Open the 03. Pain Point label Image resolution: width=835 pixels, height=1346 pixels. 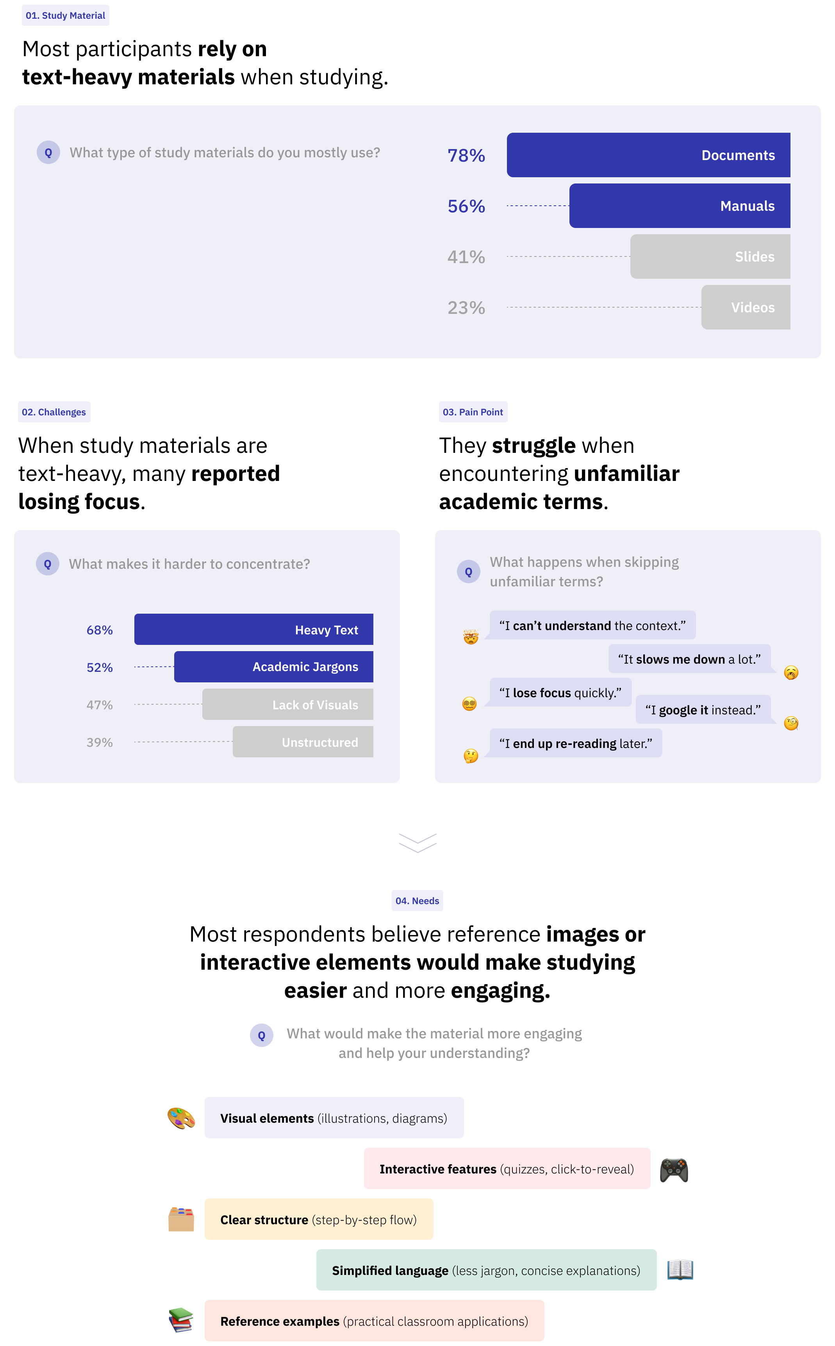(x=473, y=412)
